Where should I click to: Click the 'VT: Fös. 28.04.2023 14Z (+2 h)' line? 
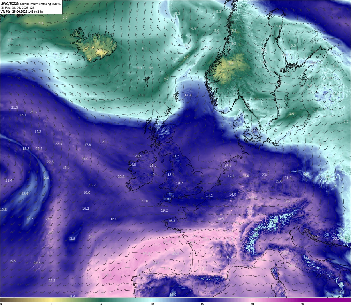tap(22, 12)
